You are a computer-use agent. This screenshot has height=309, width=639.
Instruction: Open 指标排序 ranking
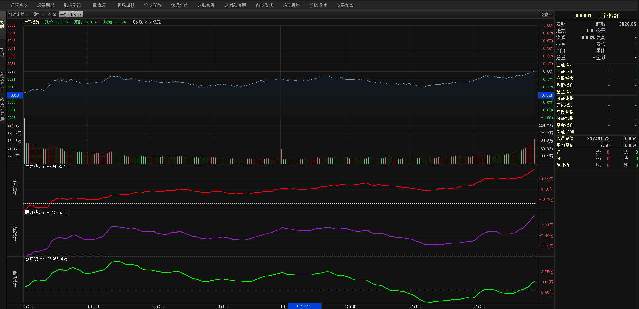pyautogui.click(x=291, y=5)
